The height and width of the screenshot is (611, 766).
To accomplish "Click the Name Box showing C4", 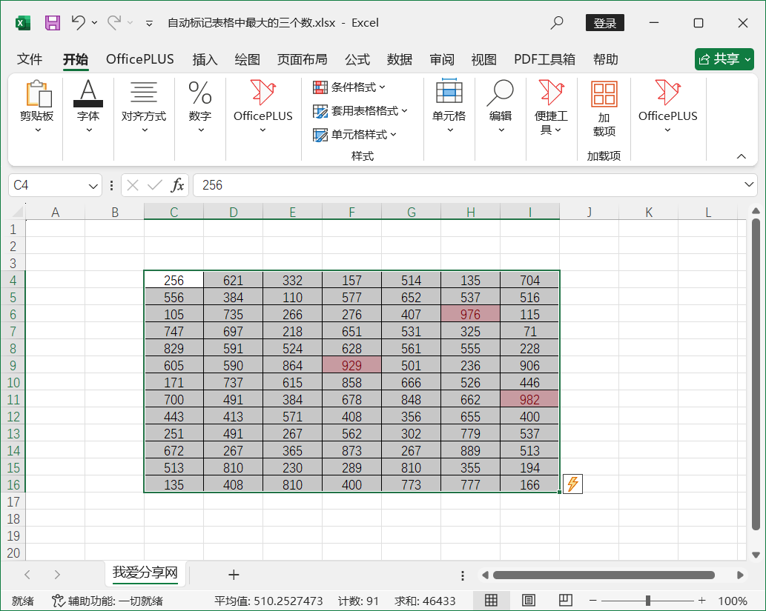I will click(x=48, y=185).
